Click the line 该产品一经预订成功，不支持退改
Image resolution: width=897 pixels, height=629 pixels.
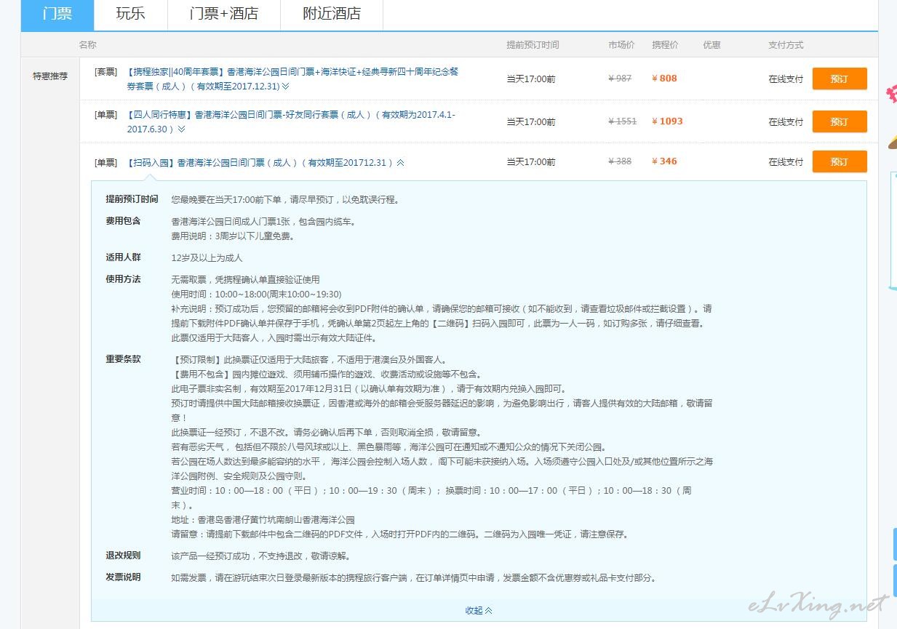point(261,556)
